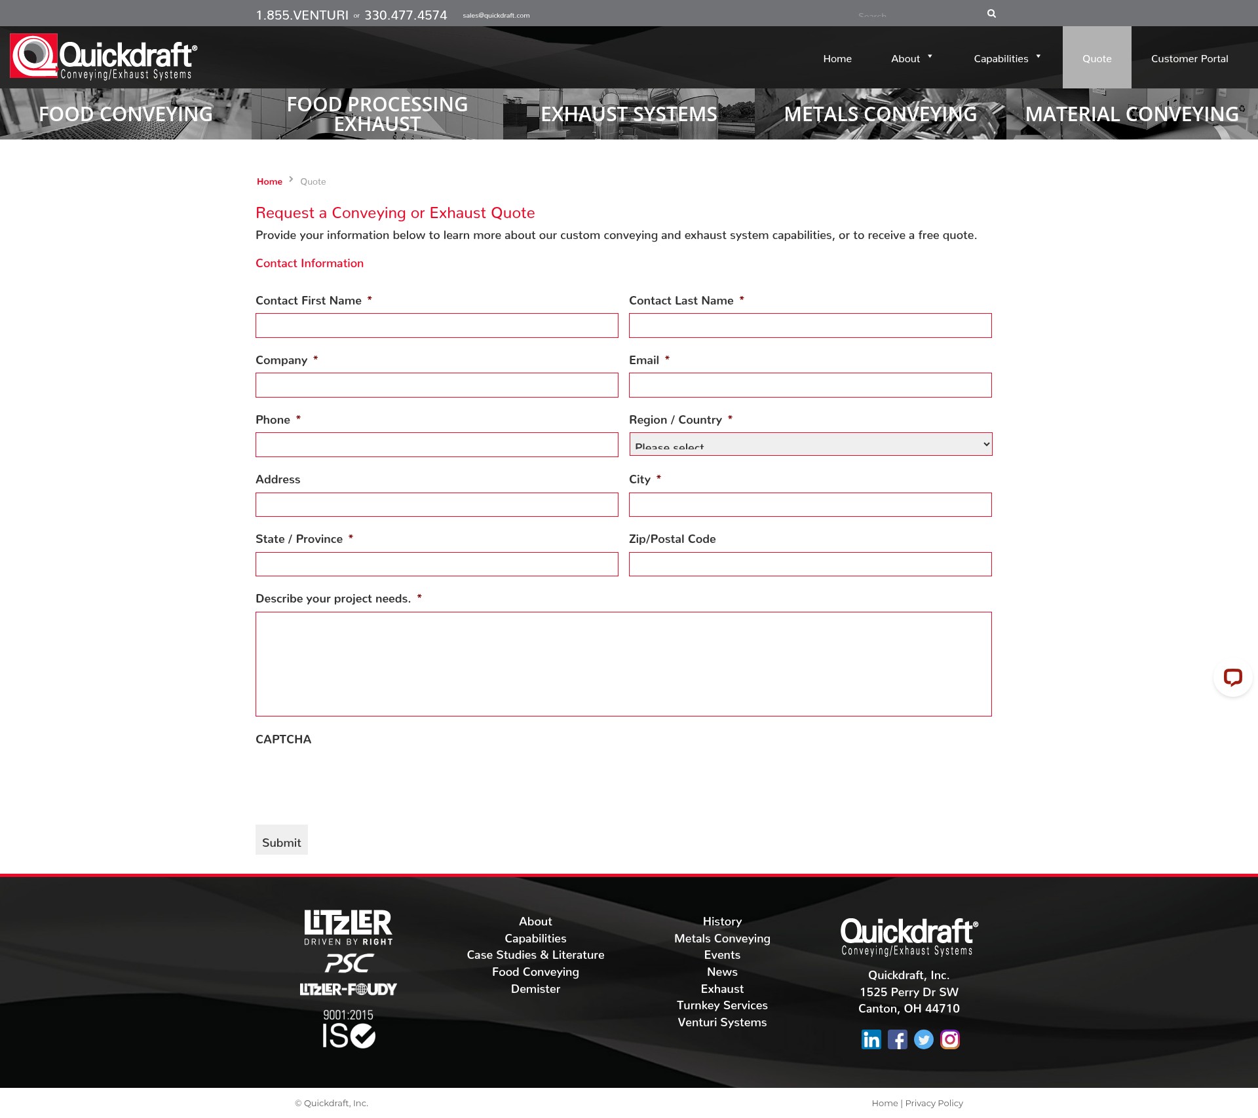The height and width of the screenshot is (1118, 1258).
Task: Submit the quote request form
Action: point(282,840)
